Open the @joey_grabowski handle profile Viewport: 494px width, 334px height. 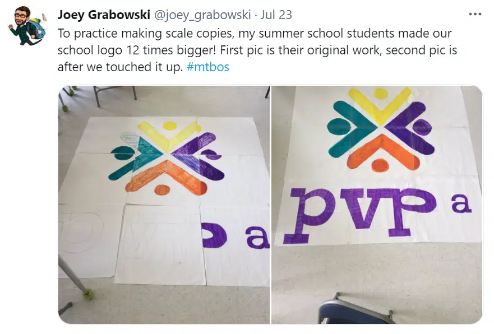[202, 15]
